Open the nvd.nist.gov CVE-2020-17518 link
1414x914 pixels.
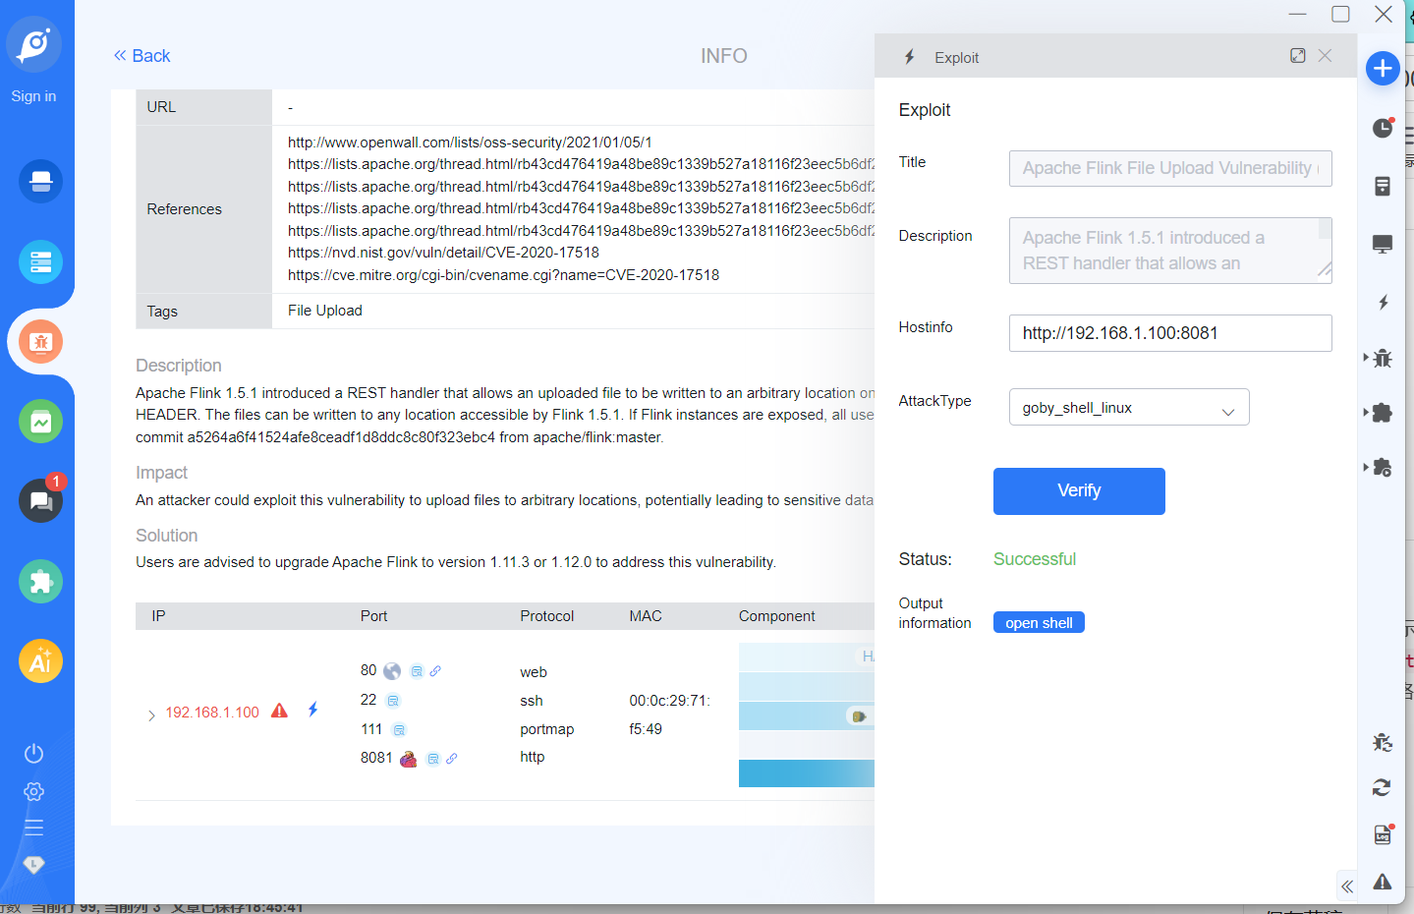443,253
